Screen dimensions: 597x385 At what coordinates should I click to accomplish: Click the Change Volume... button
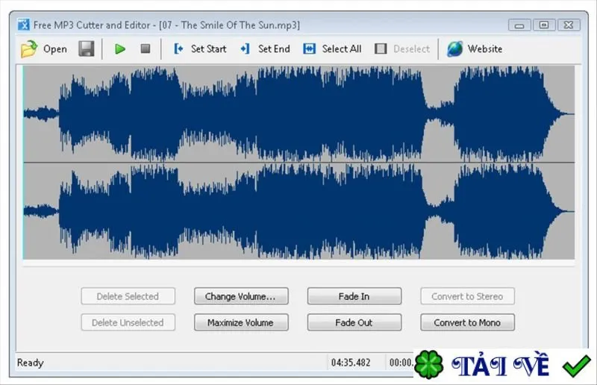pyautogui.click(x=241, y=296)
